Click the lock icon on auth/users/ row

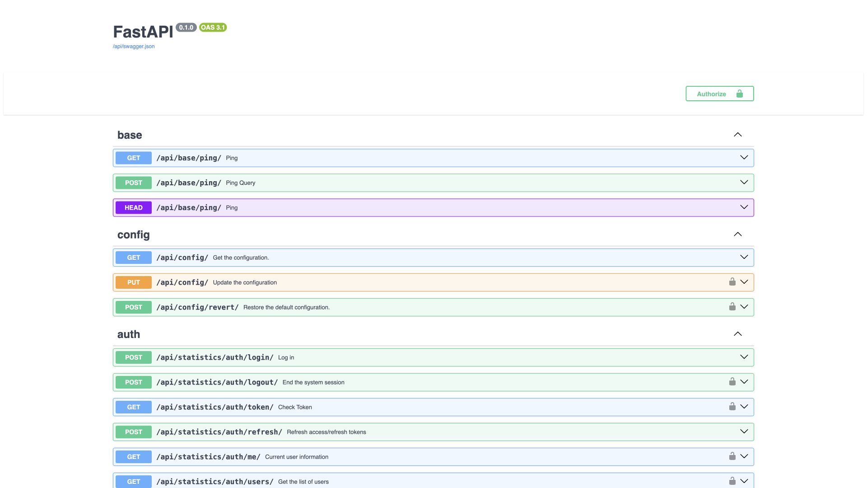pyautogui.click(x=732, y=481)
